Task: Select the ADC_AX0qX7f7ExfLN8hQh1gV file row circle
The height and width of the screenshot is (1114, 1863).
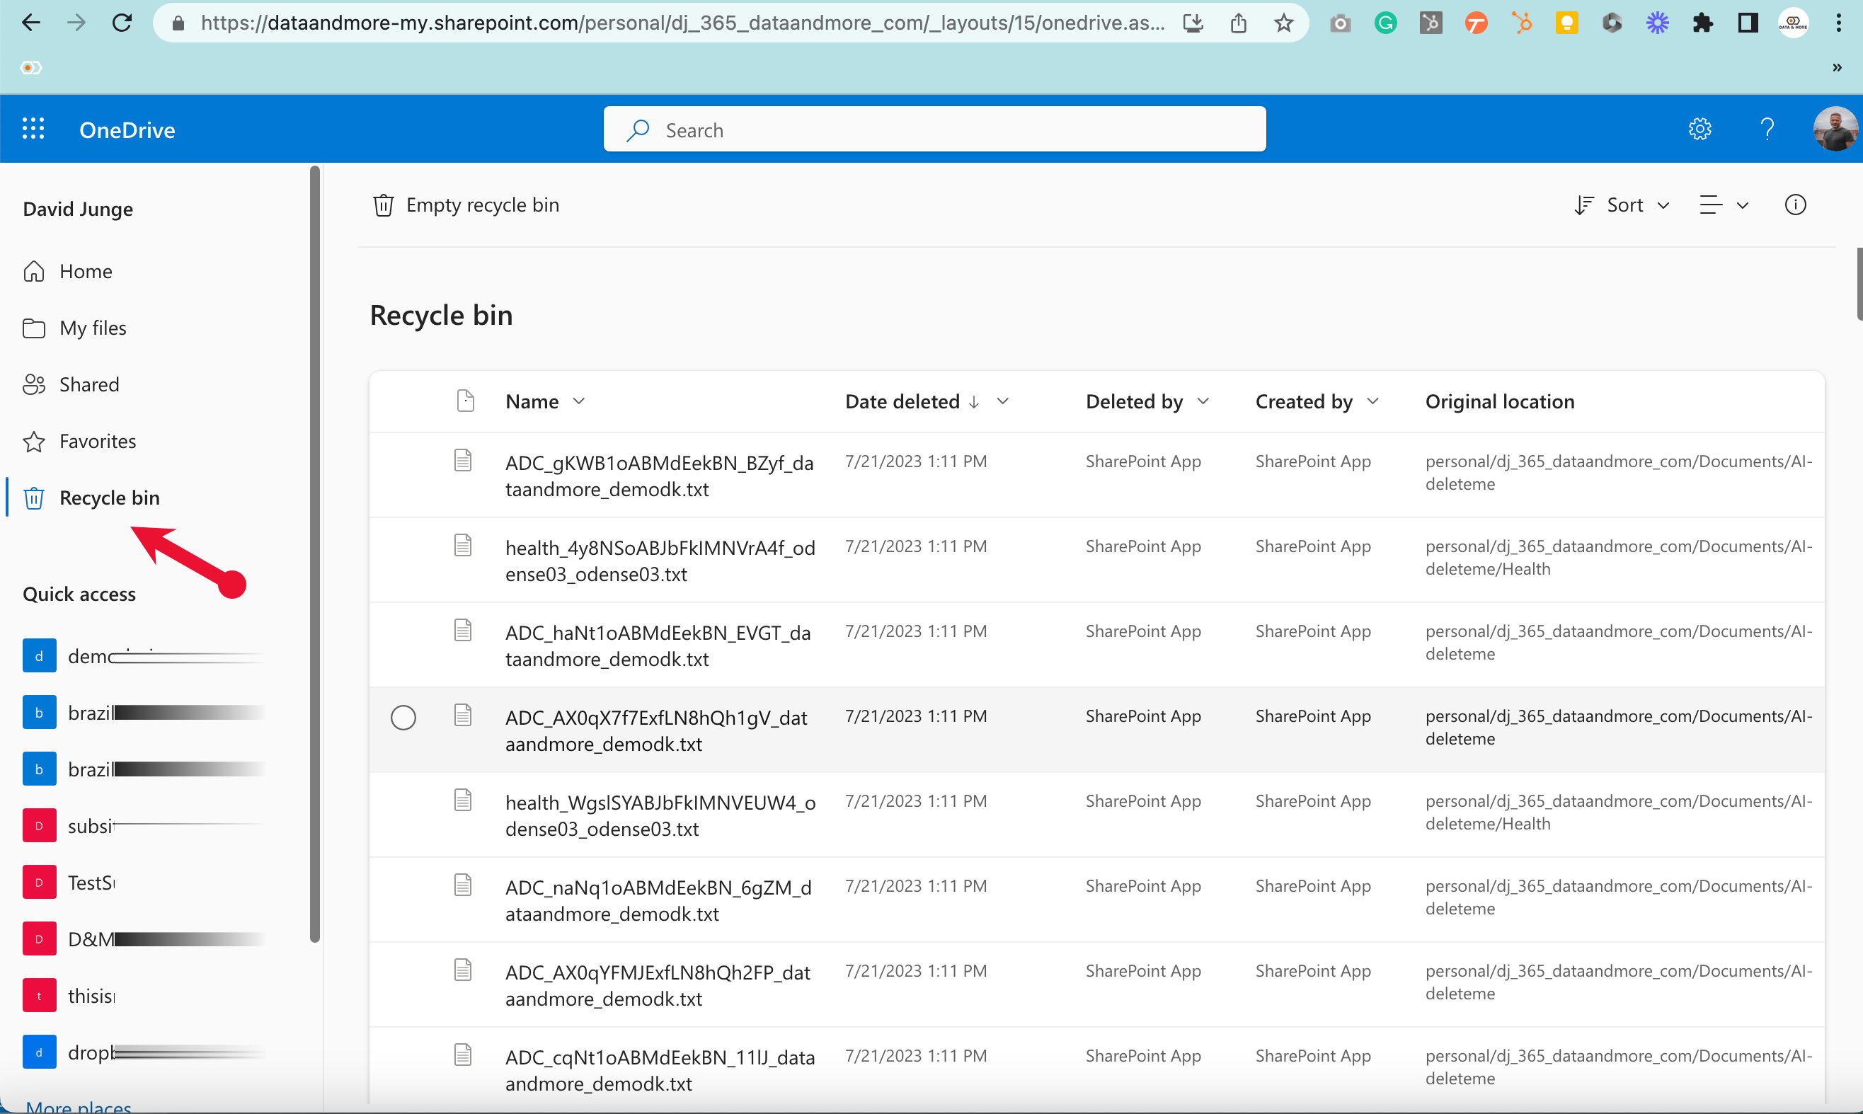Action: click(x=403, y=718)
